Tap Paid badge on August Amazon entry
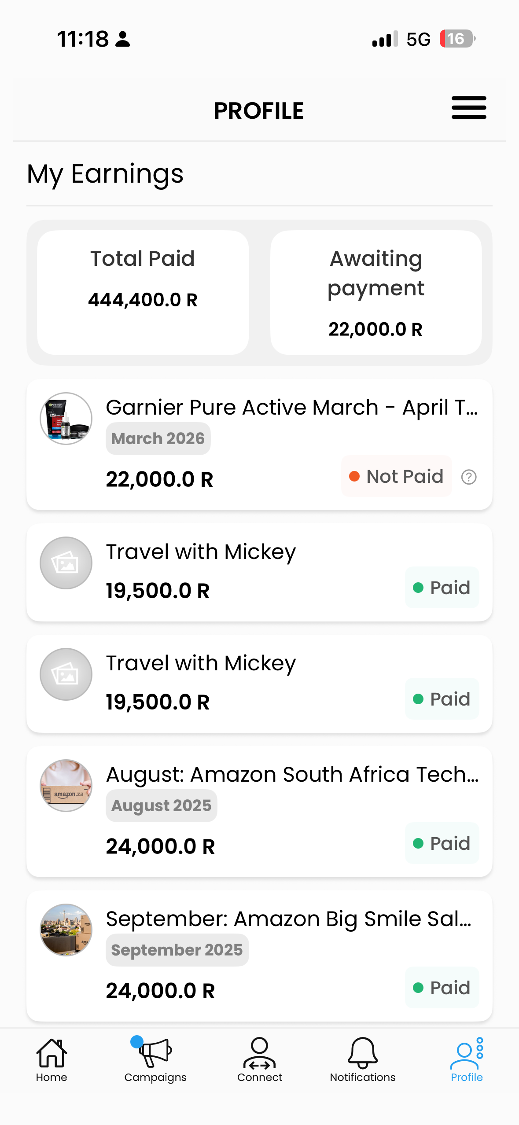The image size is (519, 1125). tap(442, 843)
